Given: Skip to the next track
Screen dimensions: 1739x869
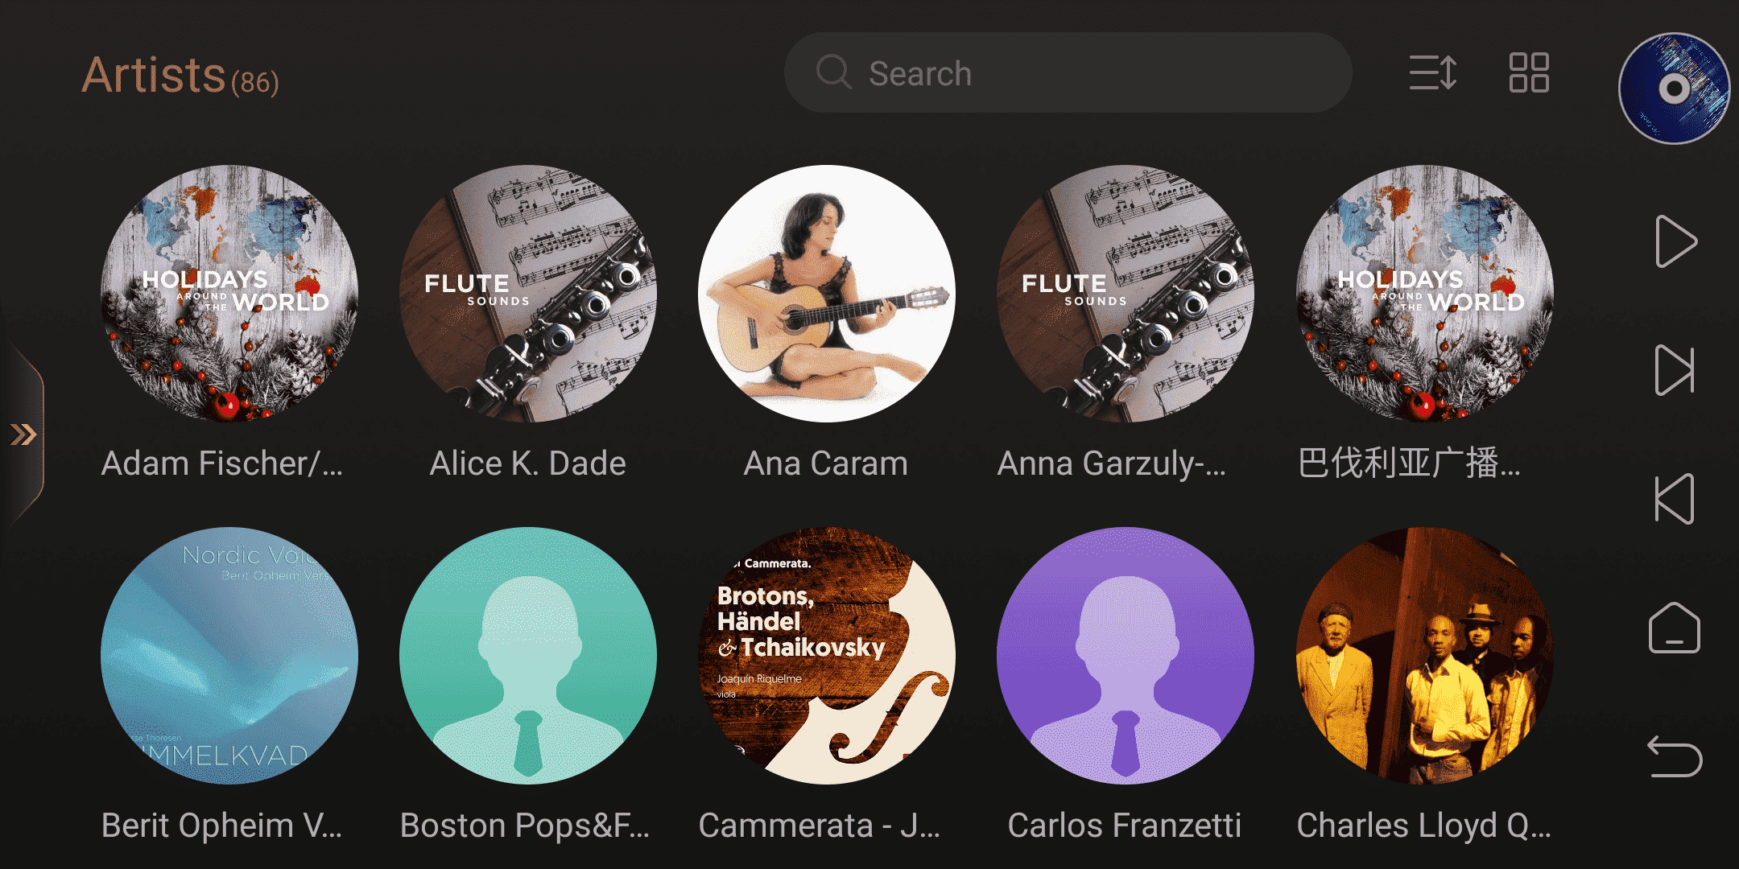Looking at the screenshot, I should (1675, 370).
